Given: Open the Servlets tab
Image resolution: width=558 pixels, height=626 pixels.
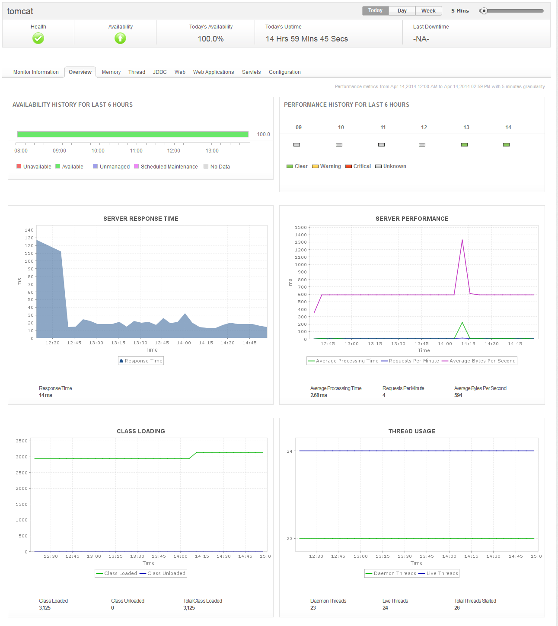Looking at the screenshot, I should coord(251,72).
